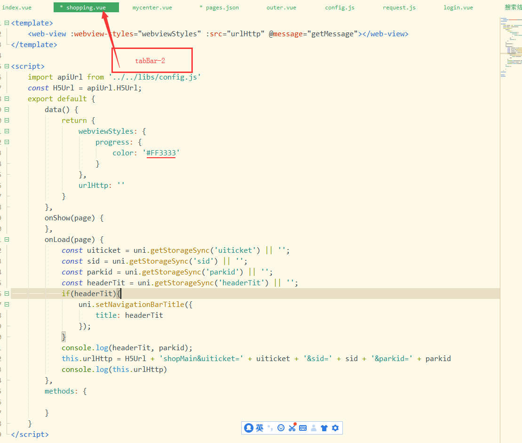Image resolution: width=522 pixels, height=443 pixels.
Task: Toggle punctuation mode in IME toolbar
Action: 270,428
